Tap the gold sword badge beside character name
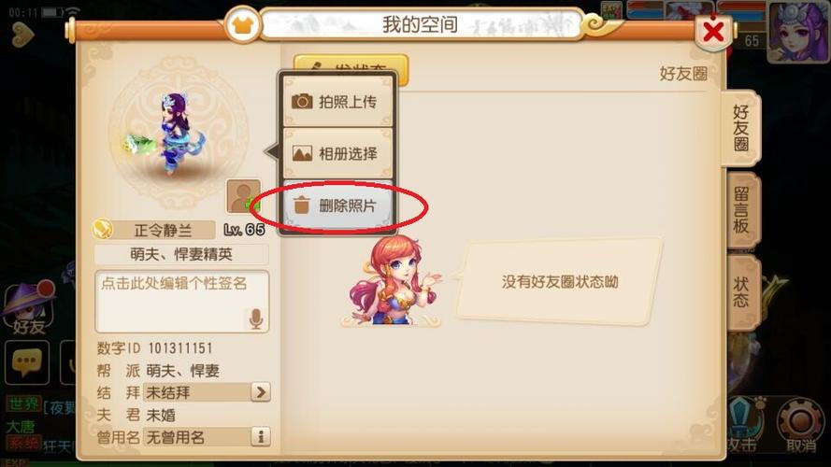This screenshot has height=467, width=831. (x=102, y=229)
